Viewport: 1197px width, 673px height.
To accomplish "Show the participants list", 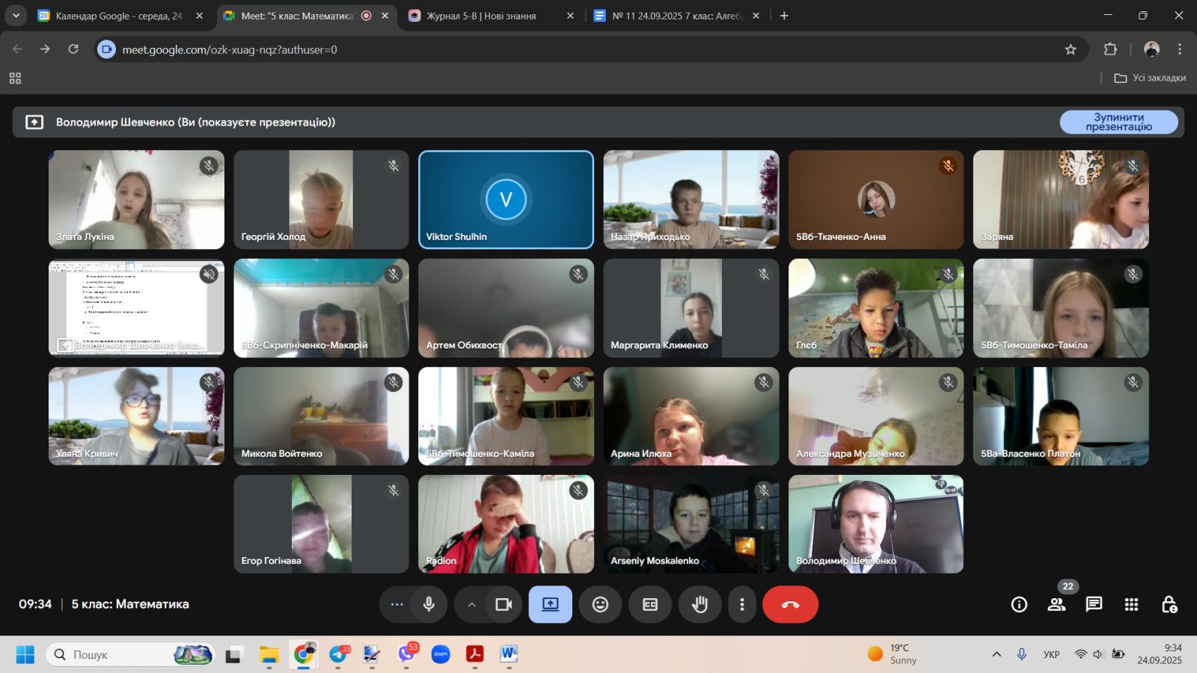I will pos(1056,604).
